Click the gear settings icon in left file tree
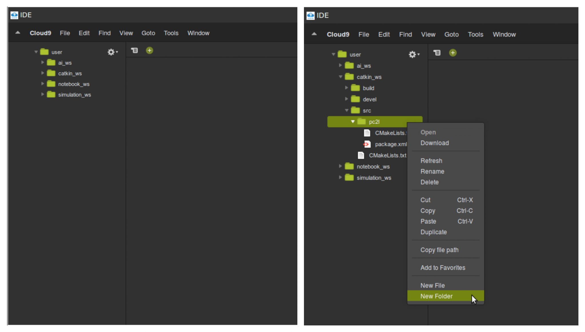585x332 pixels. click(111, 52)
